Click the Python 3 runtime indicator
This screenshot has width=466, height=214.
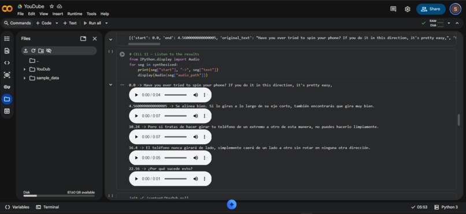[x=446, y=207]
